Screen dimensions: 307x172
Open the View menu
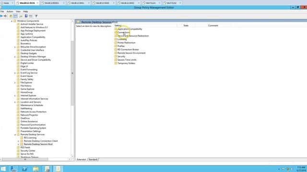18,11
